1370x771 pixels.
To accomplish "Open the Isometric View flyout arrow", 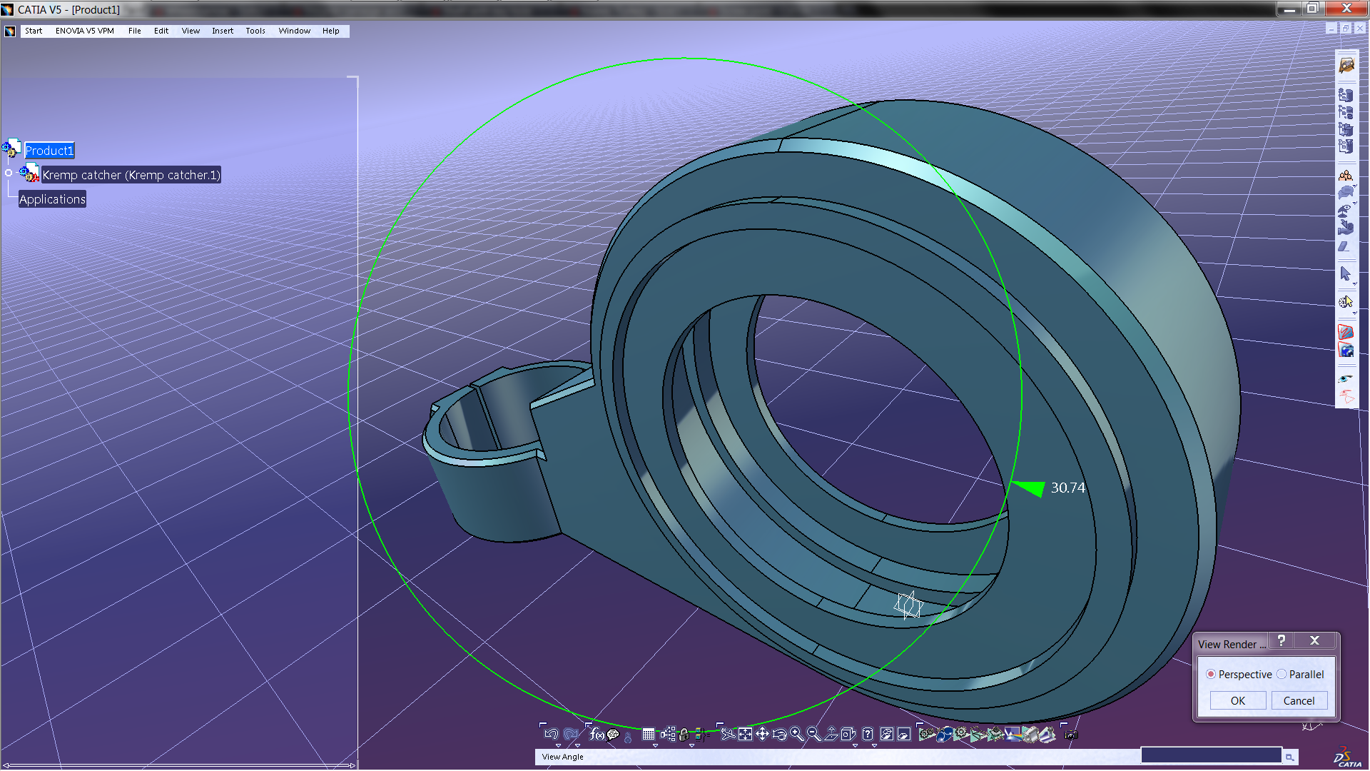I will click(x=855, y=745).
